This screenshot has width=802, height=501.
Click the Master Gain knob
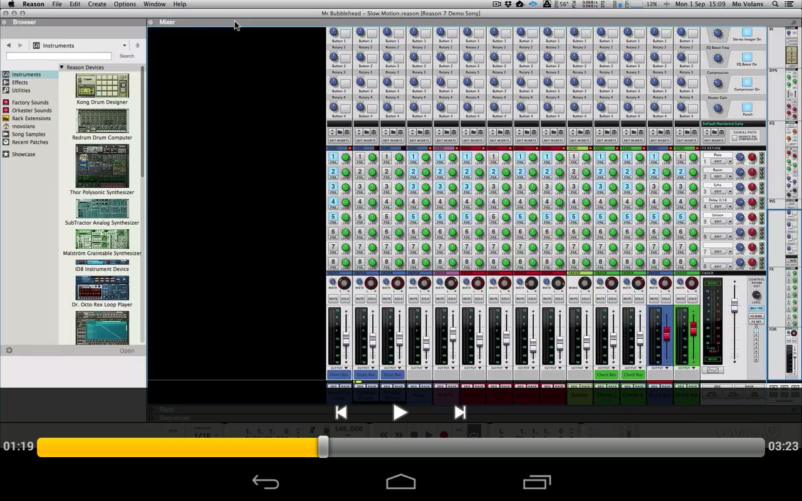coord(718,107)
